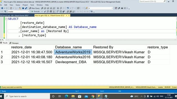Image resolution: width=177 pixels, height=99 pixels.
Task: Close the restore date query tab
Action: [69, 15]
